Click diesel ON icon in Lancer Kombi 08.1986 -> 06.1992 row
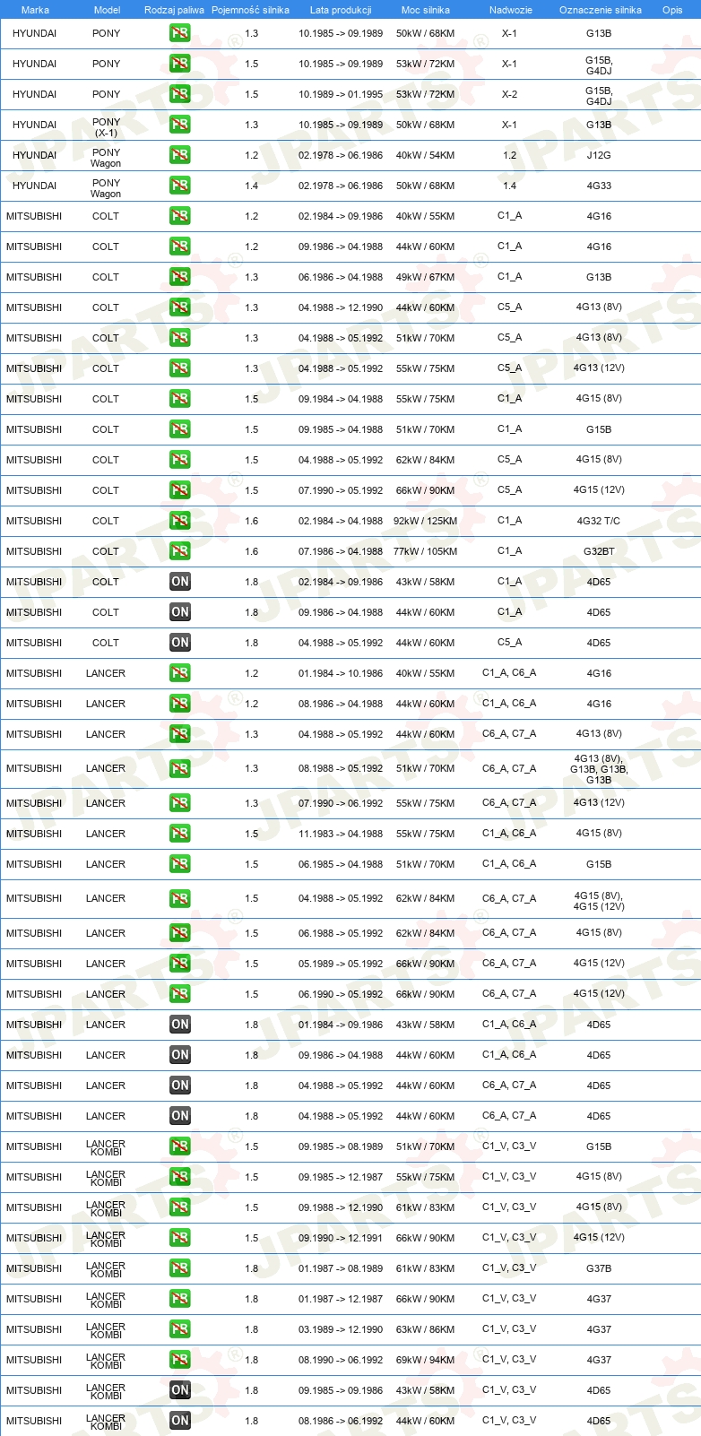Screen dimensions: 701x1436 pos(180,1421)
